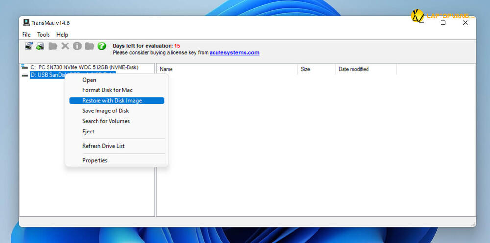
Task: Select the D: USB SanDisk drive
Action: point(73,75)
